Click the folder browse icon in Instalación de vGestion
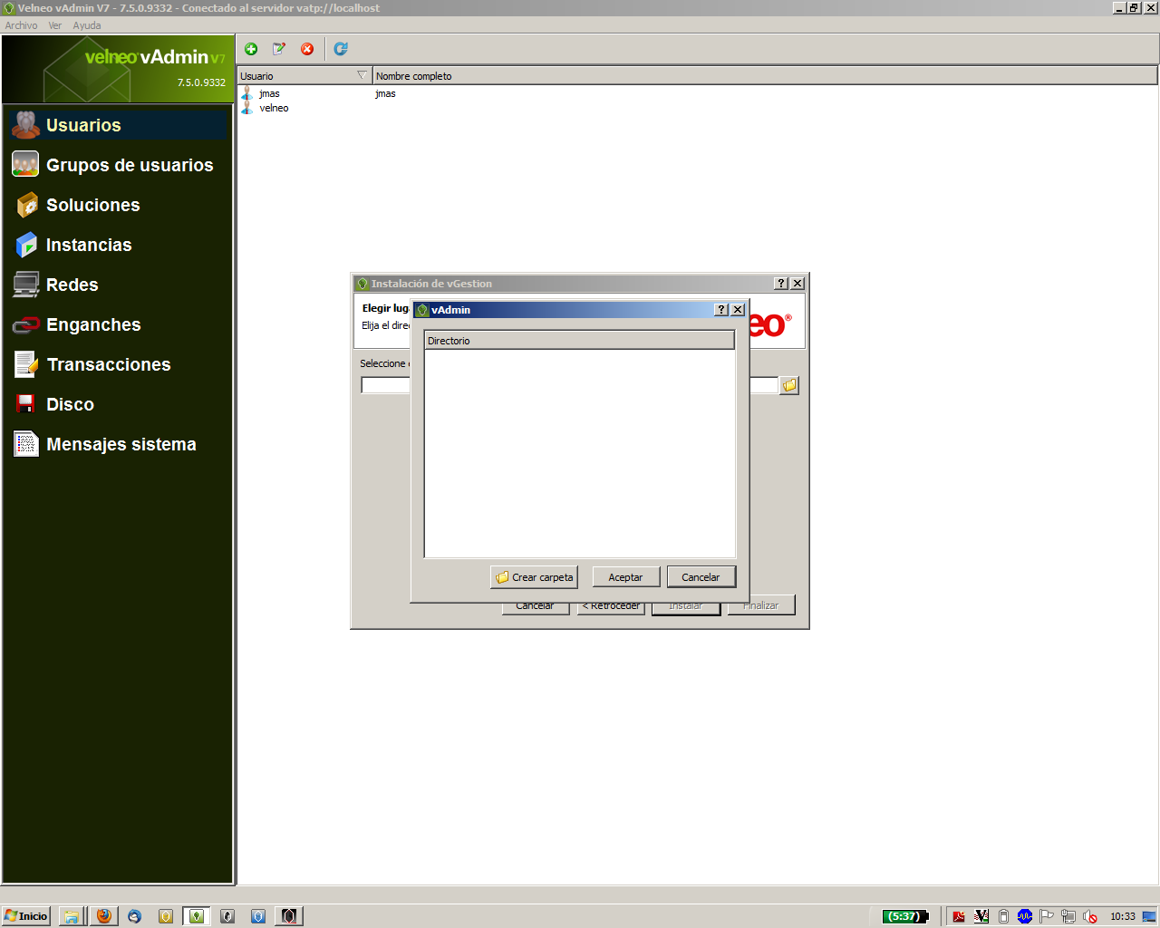 tap(789, 385)
